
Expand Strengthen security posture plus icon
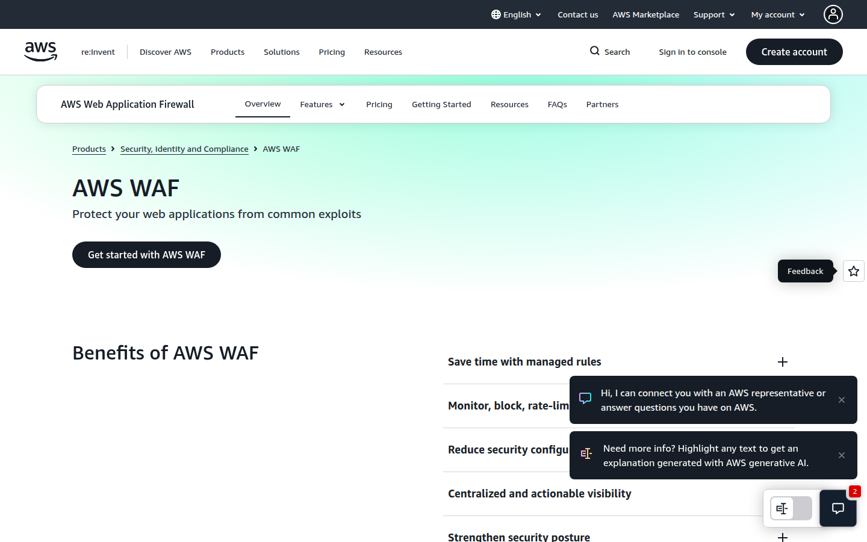(x=783, y=537)
